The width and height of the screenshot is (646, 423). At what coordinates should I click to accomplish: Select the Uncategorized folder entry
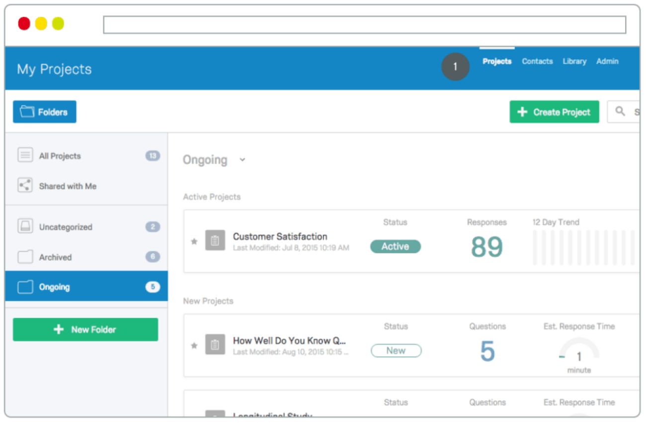[x=66, y=226]
